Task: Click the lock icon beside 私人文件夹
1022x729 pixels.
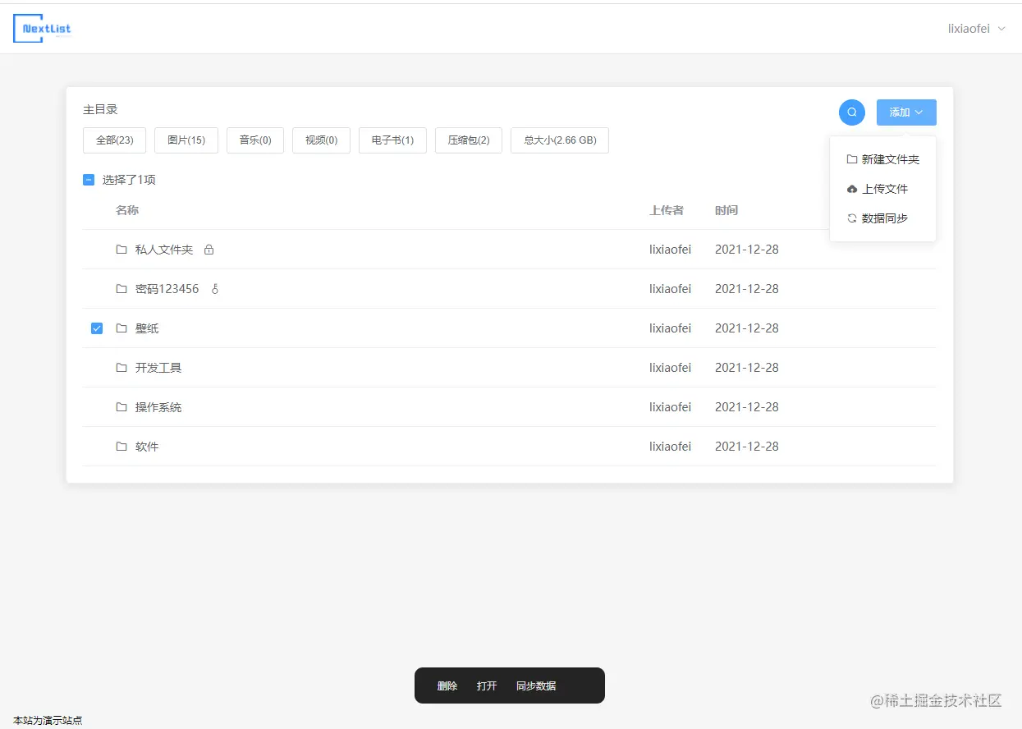Action: (209, 249)
